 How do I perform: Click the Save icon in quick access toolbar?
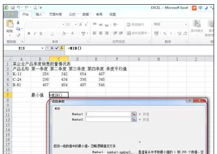13,8
